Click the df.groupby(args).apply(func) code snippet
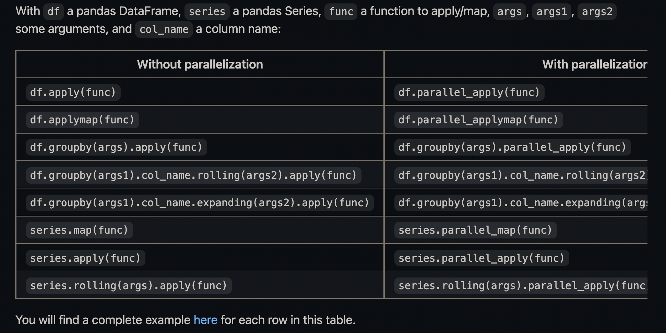Viewport: 666px width, 333px height. [x=116, y=147]
